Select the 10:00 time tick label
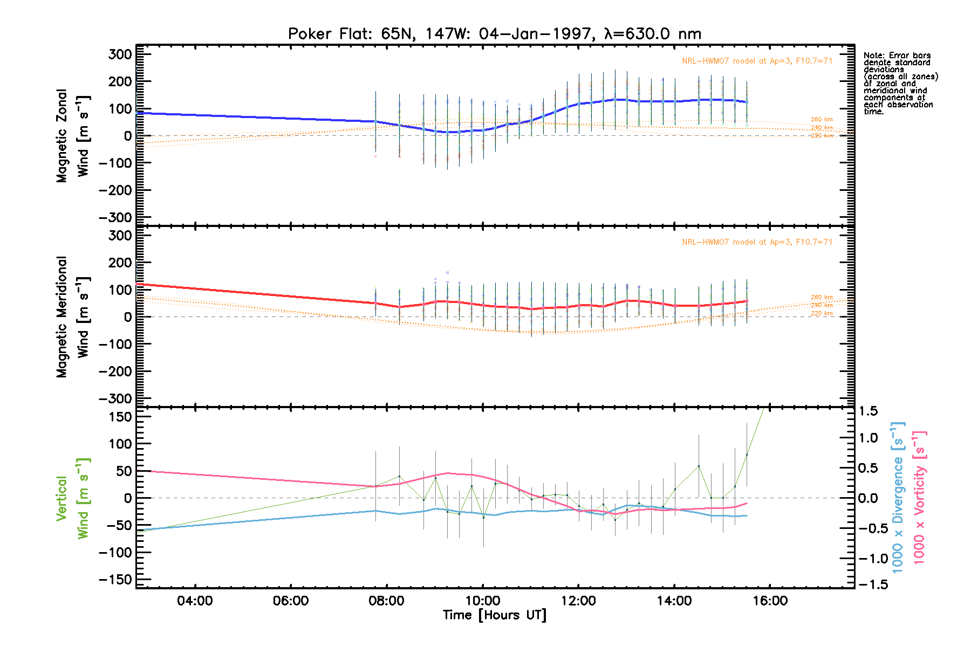This screenshot has width=971, height=647. coord(482,601)
